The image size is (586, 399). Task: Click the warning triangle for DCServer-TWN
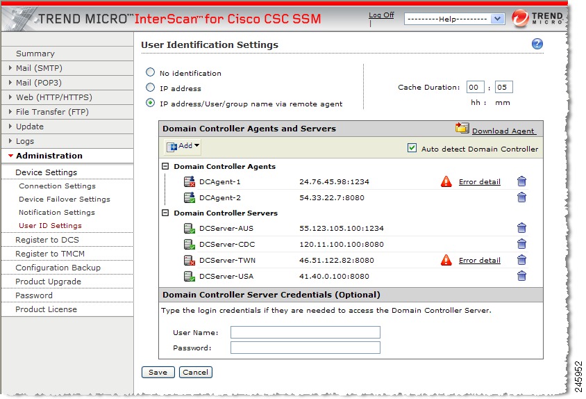(446, 260)
